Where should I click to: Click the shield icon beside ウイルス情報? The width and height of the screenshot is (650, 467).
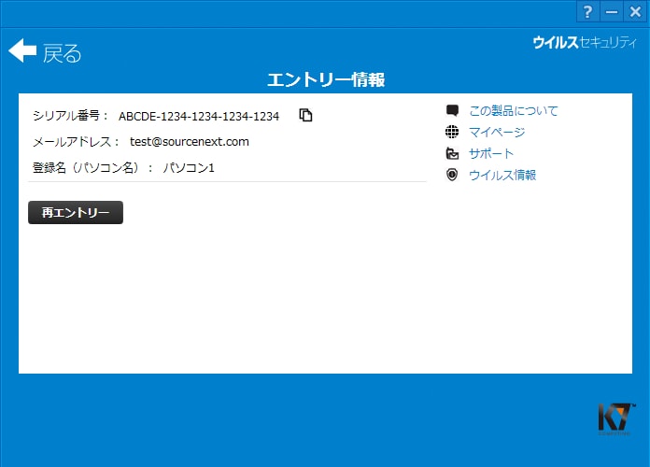[452, 175]
